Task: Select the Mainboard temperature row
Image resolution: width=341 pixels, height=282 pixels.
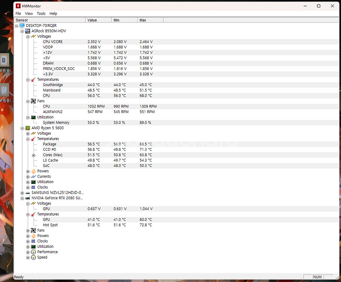Action: coord(191,90)
